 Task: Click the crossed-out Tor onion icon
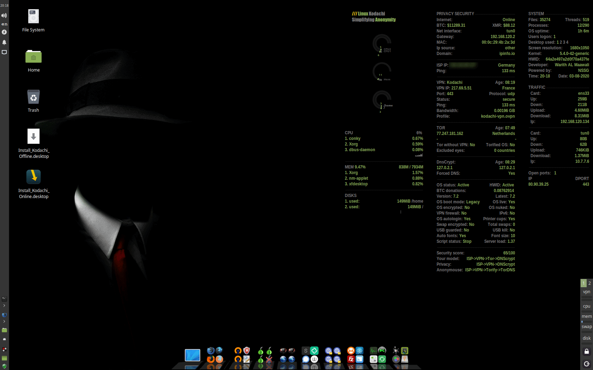coord(269,359)
